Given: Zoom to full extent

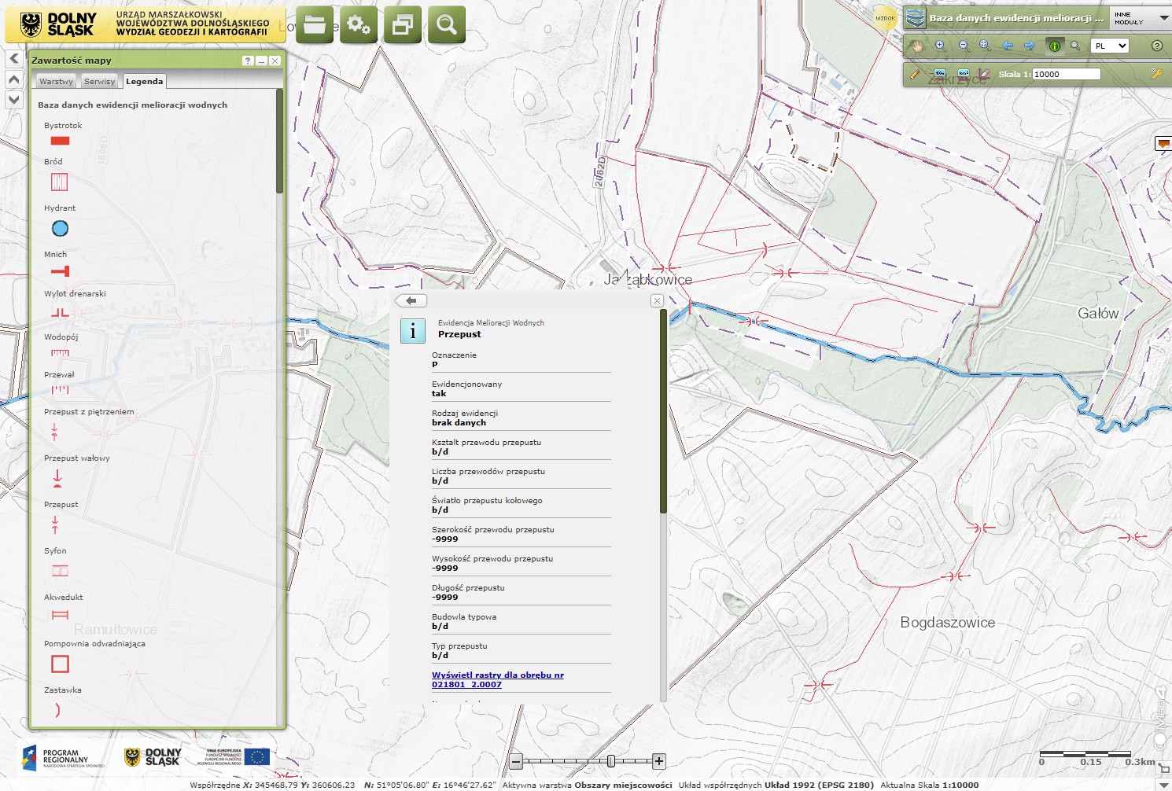Looking at the screenshot, I should coord(985,46).
